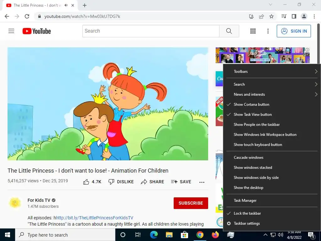Like the video (4.7K)
Screen dimensions: 321x241
tap(92, 182)
